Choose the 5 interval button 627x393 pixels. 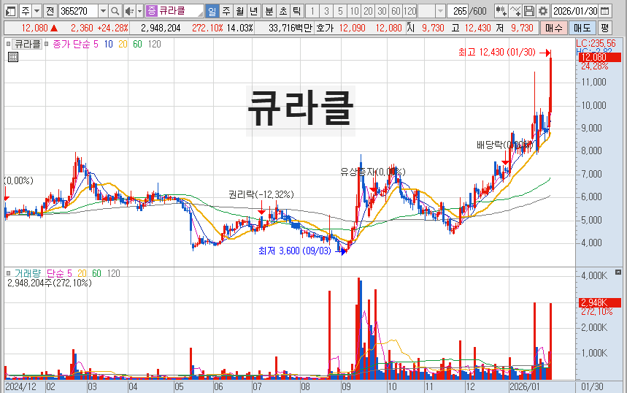[340, 11]
